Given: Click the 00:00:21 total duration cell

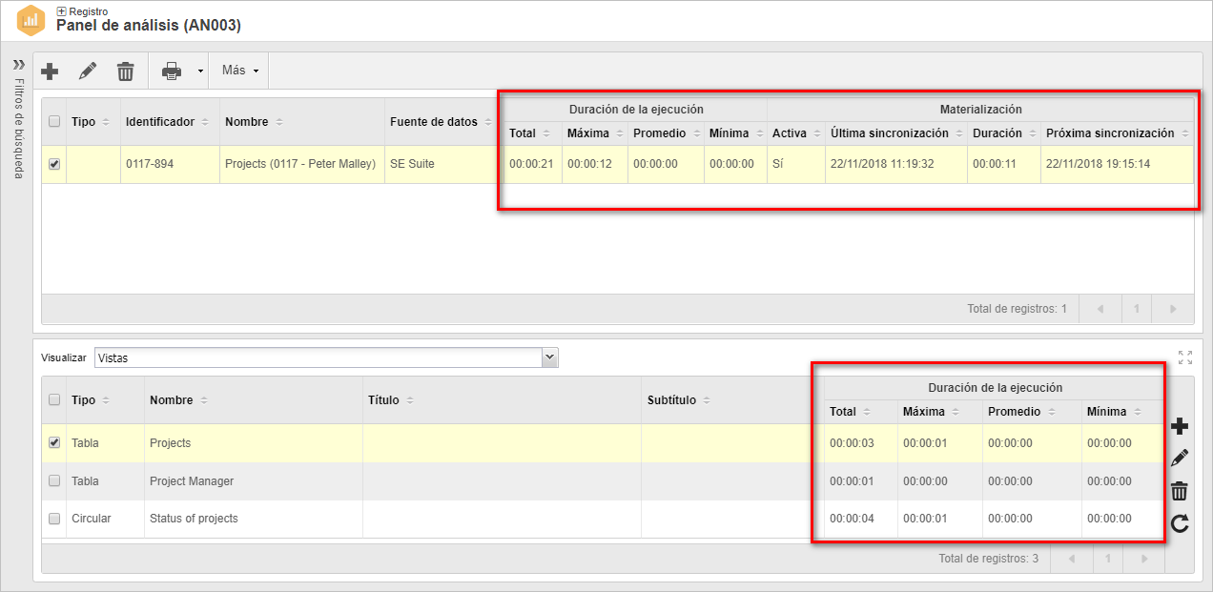Looking at the screenshot, I should point(532,164).
